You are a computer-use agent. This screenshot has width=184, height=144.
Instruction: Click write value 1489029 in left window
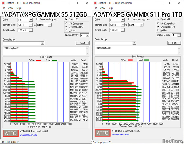pos(74,107)
